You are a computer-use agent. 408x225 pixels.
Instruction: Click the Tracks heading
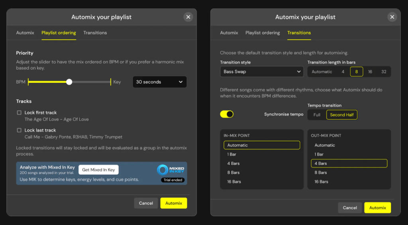[24, 101]
